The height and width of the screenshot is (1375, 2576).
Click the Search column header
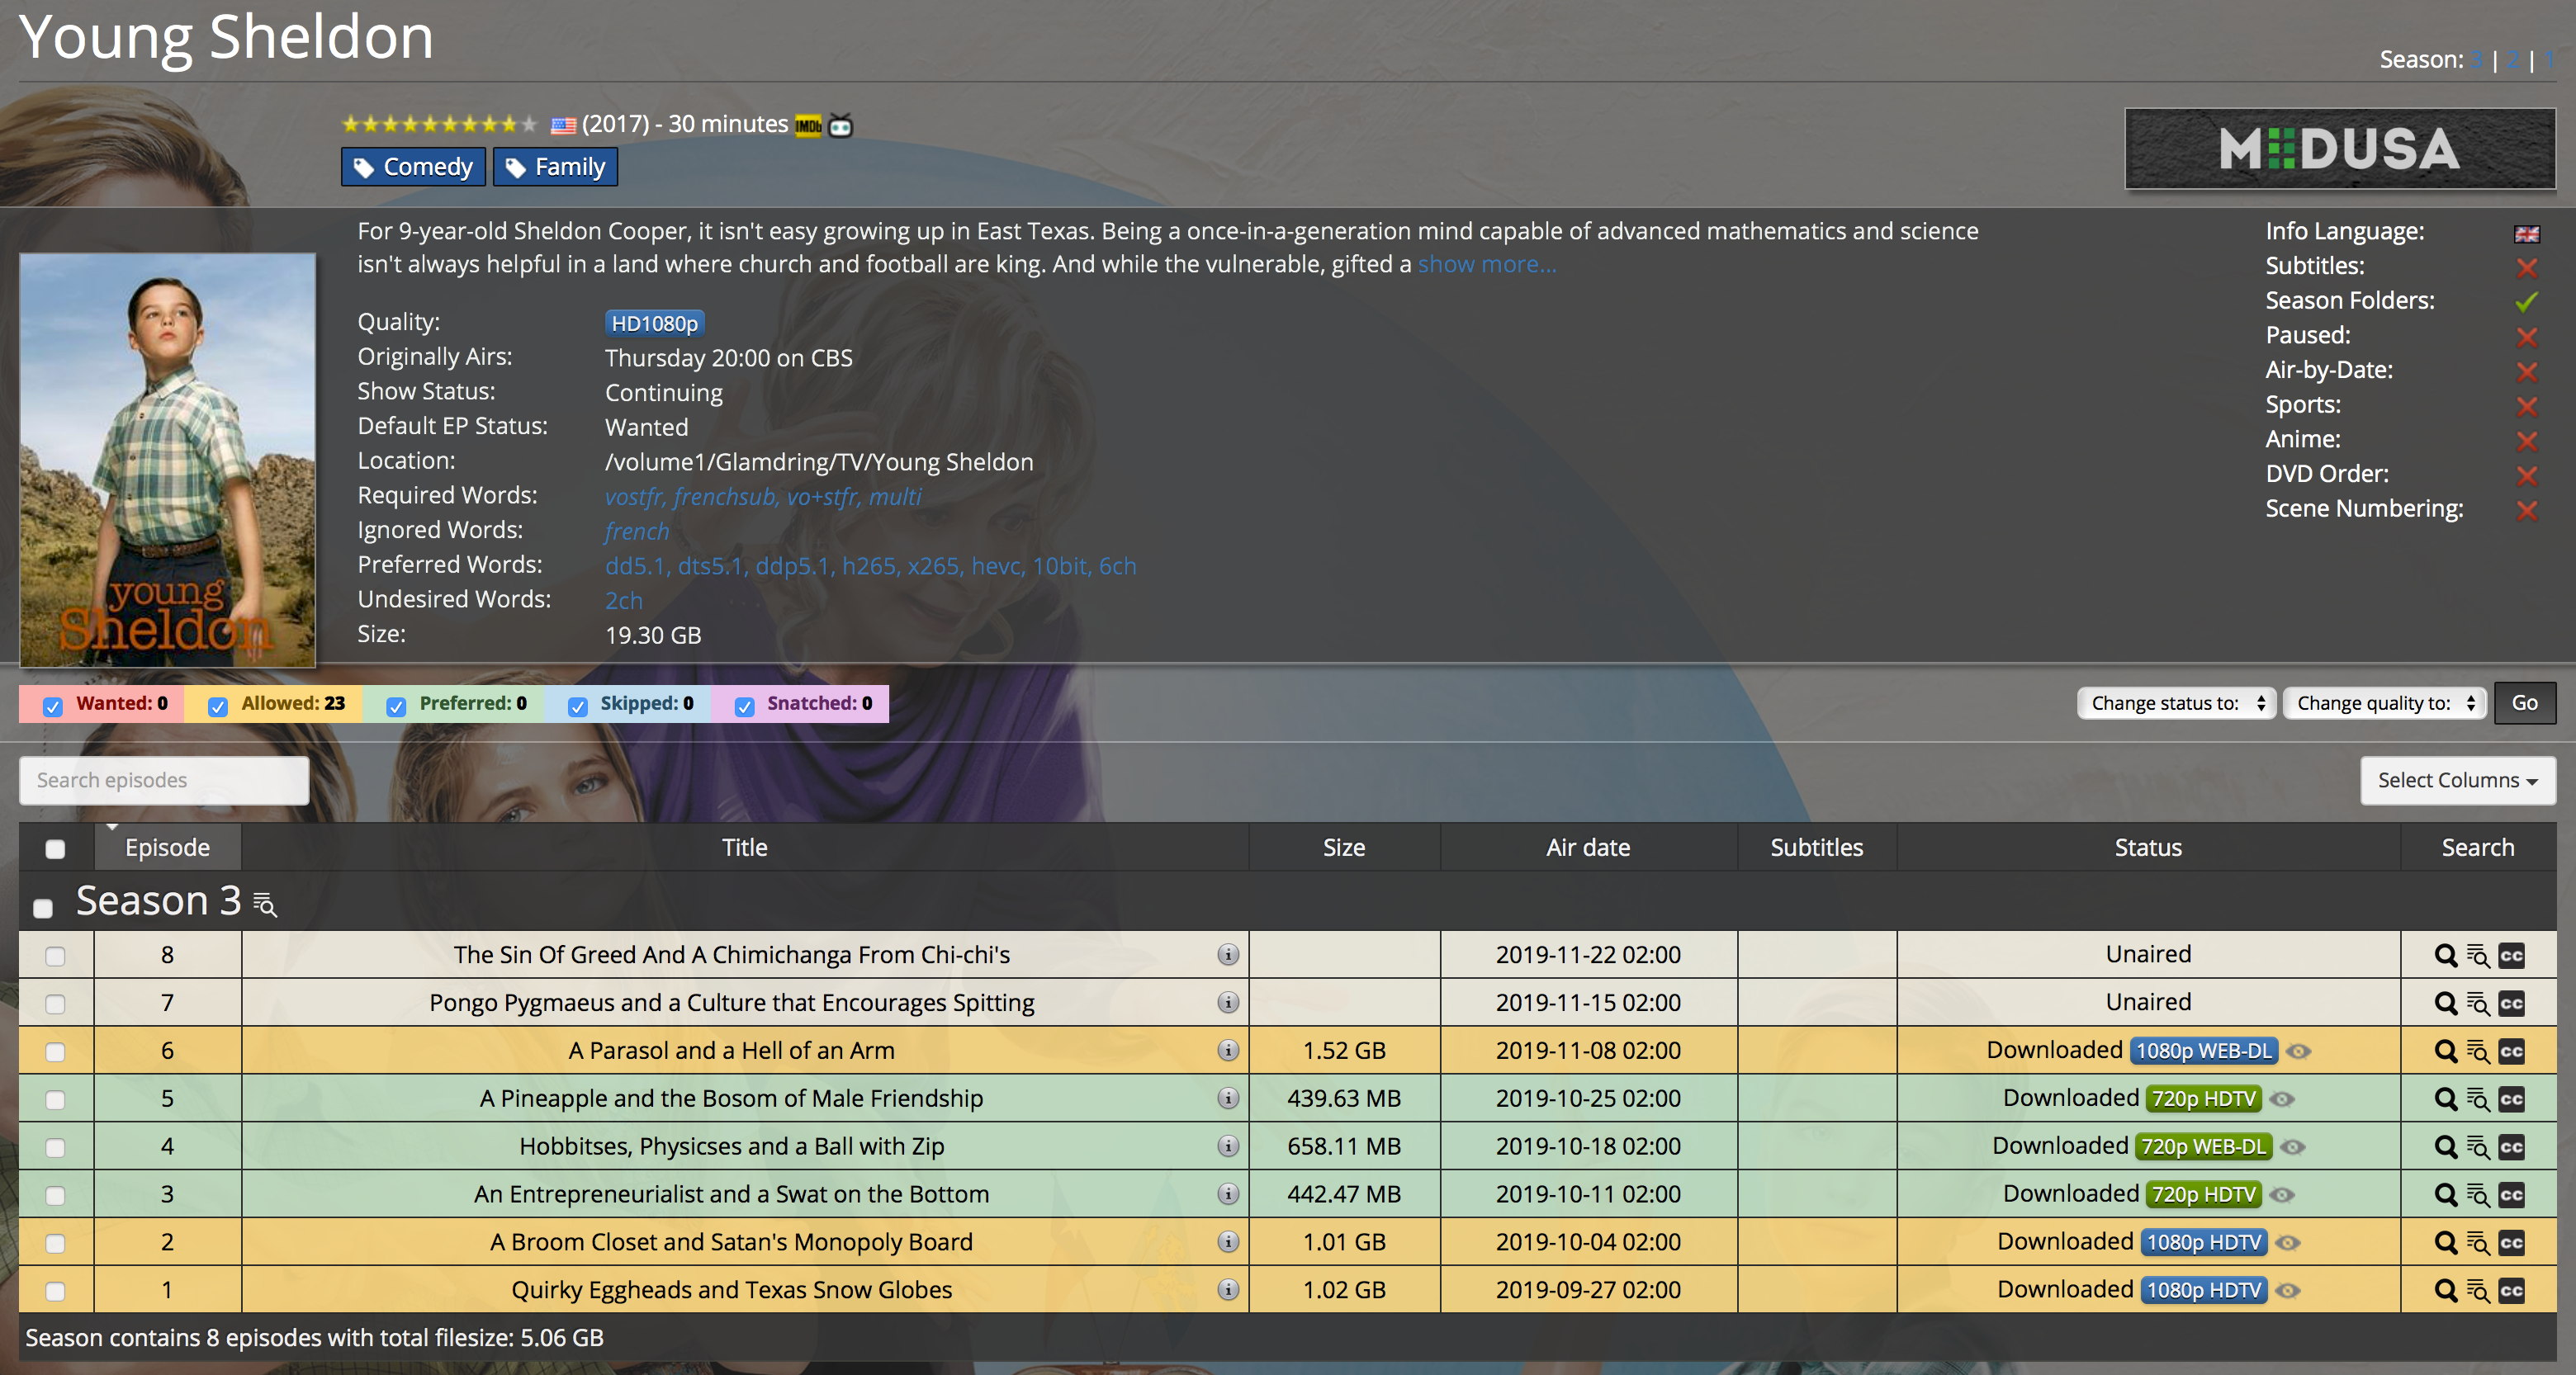tap(2477, 847)
